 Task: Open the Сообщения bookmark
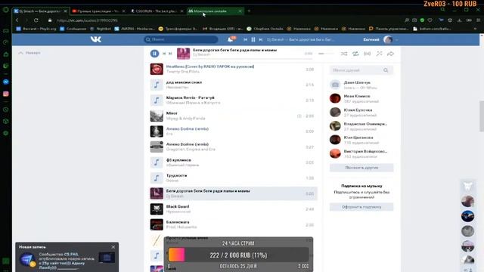click(x=73, y=29)
